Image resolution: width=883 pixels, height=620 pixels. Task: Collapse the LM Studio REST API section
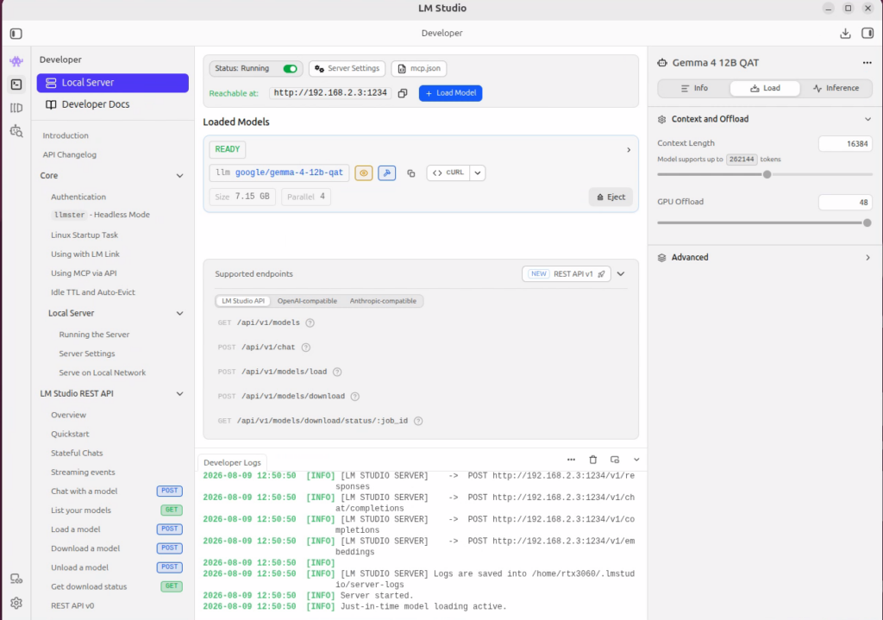point(179,393)
